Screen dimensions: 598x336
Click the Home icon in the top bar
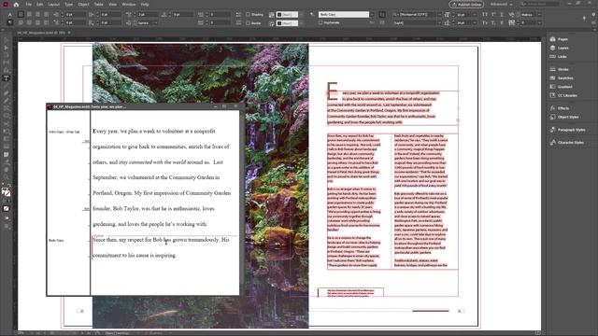tap(16, 5)
